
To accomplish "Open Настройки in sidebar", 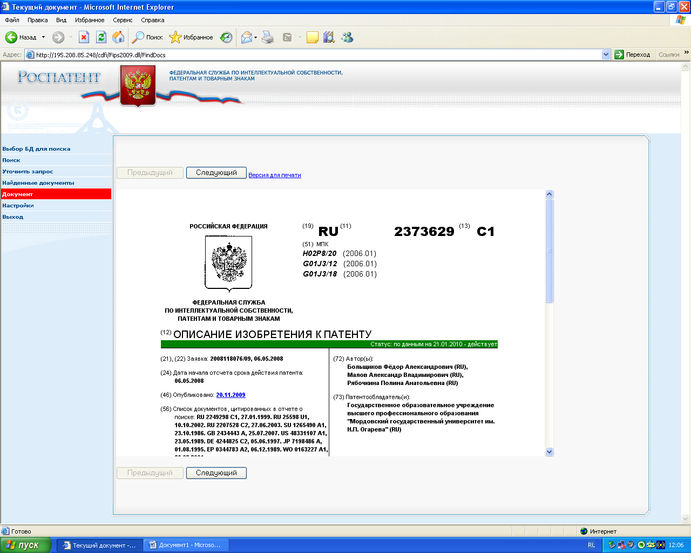I will [x=18, y=205].
